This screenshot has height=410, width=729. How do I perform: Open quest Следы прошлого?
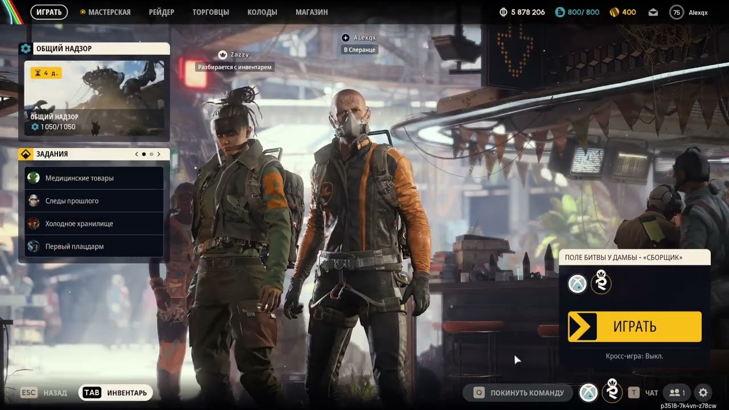coord(95,201)
